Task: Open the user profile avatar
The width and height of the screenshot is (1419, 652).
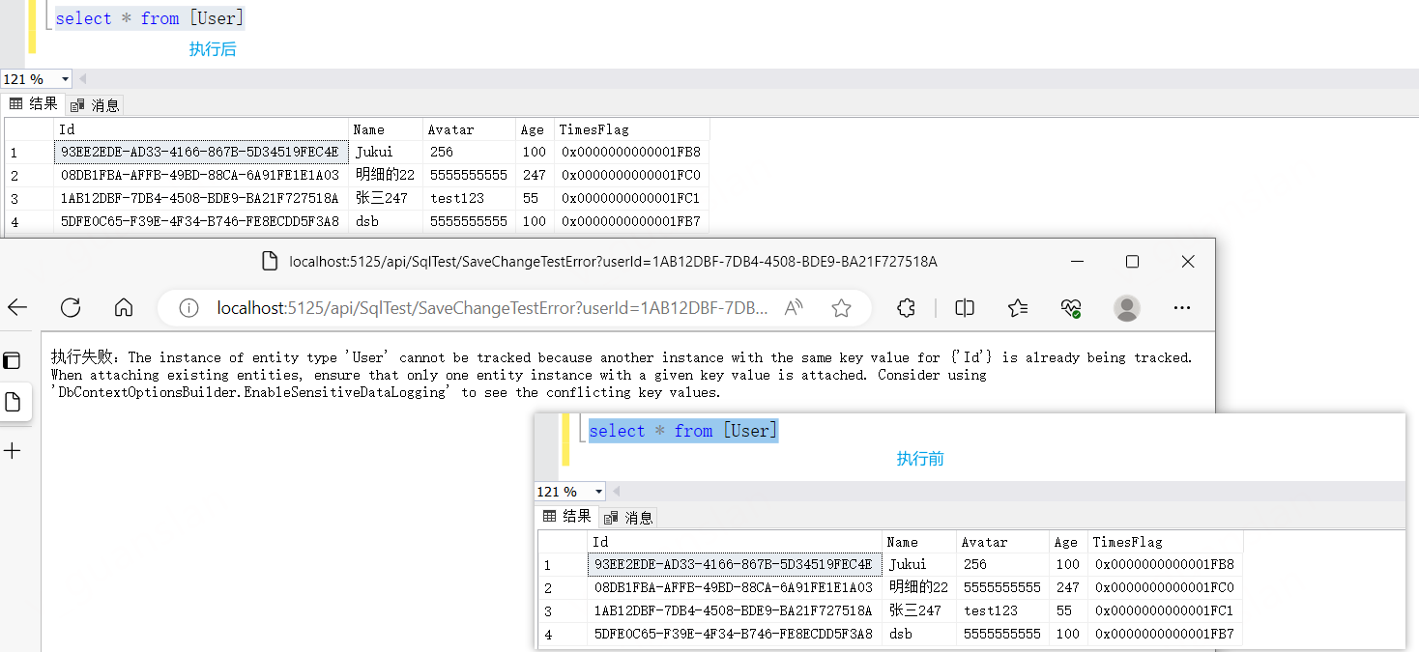Action: coord(1126,308)
